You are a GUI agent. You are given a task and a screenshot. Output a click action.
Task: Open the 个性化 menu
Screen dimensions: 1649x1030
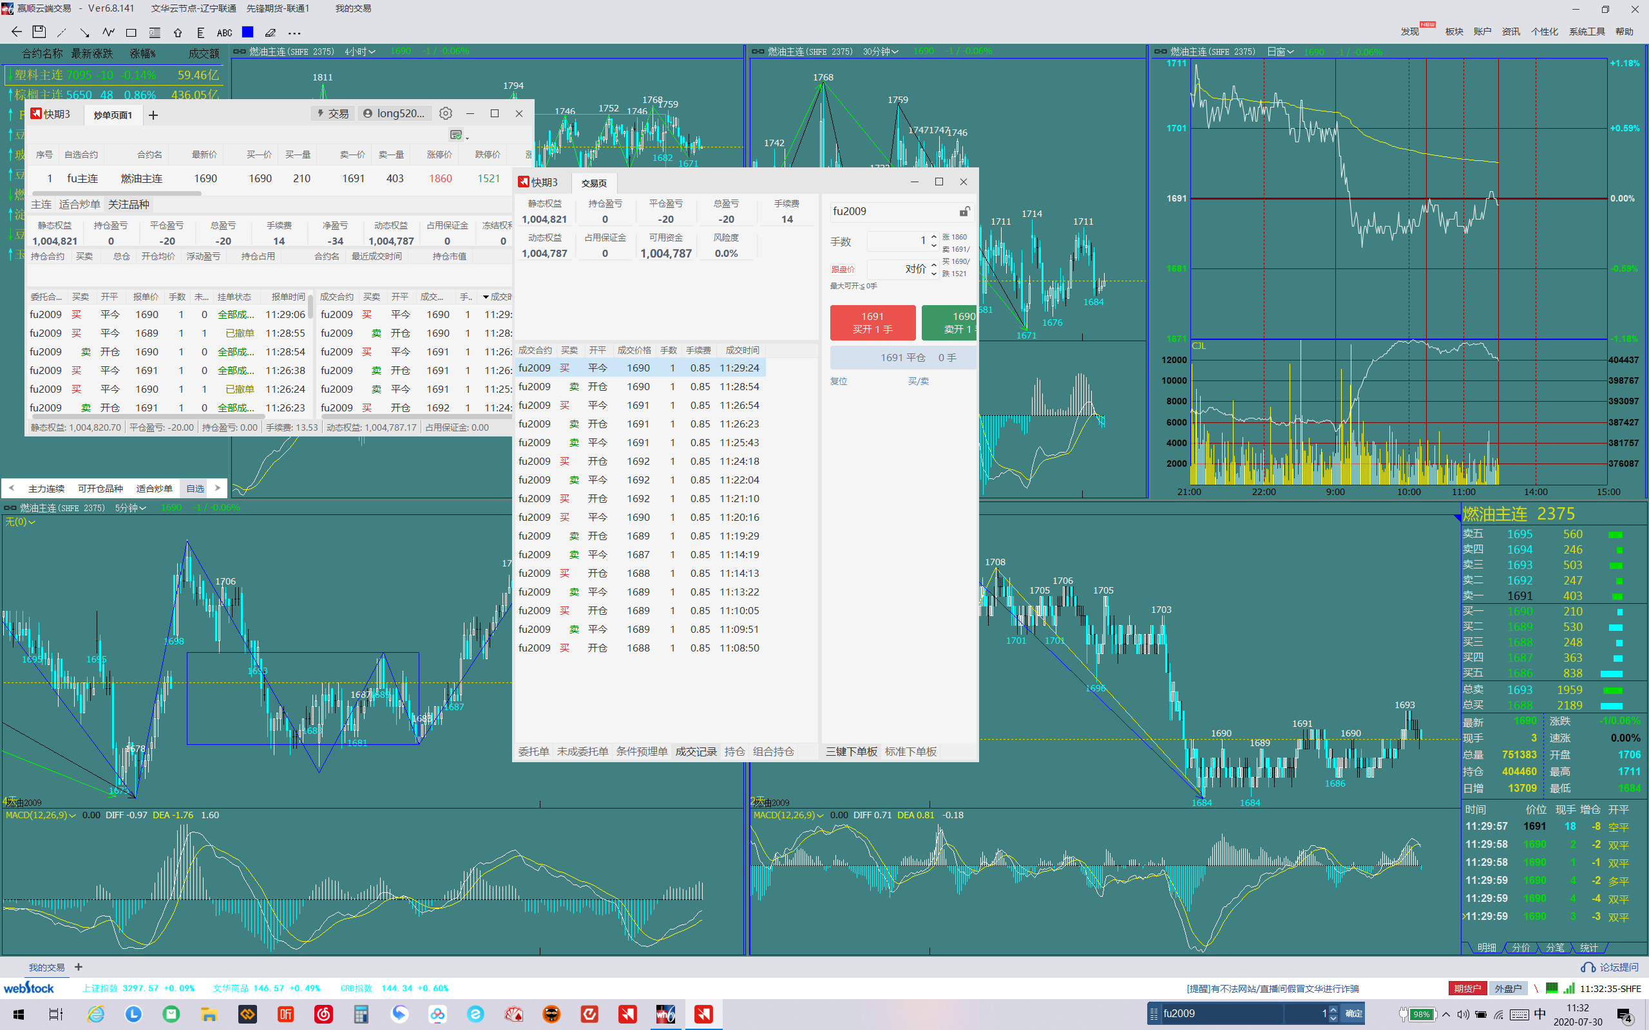pos(1544,32)
